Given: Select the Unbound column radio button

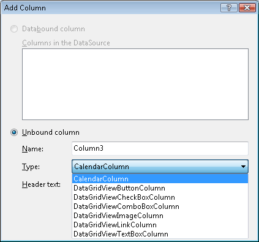Looking at the screenshot, I should 14,132.
